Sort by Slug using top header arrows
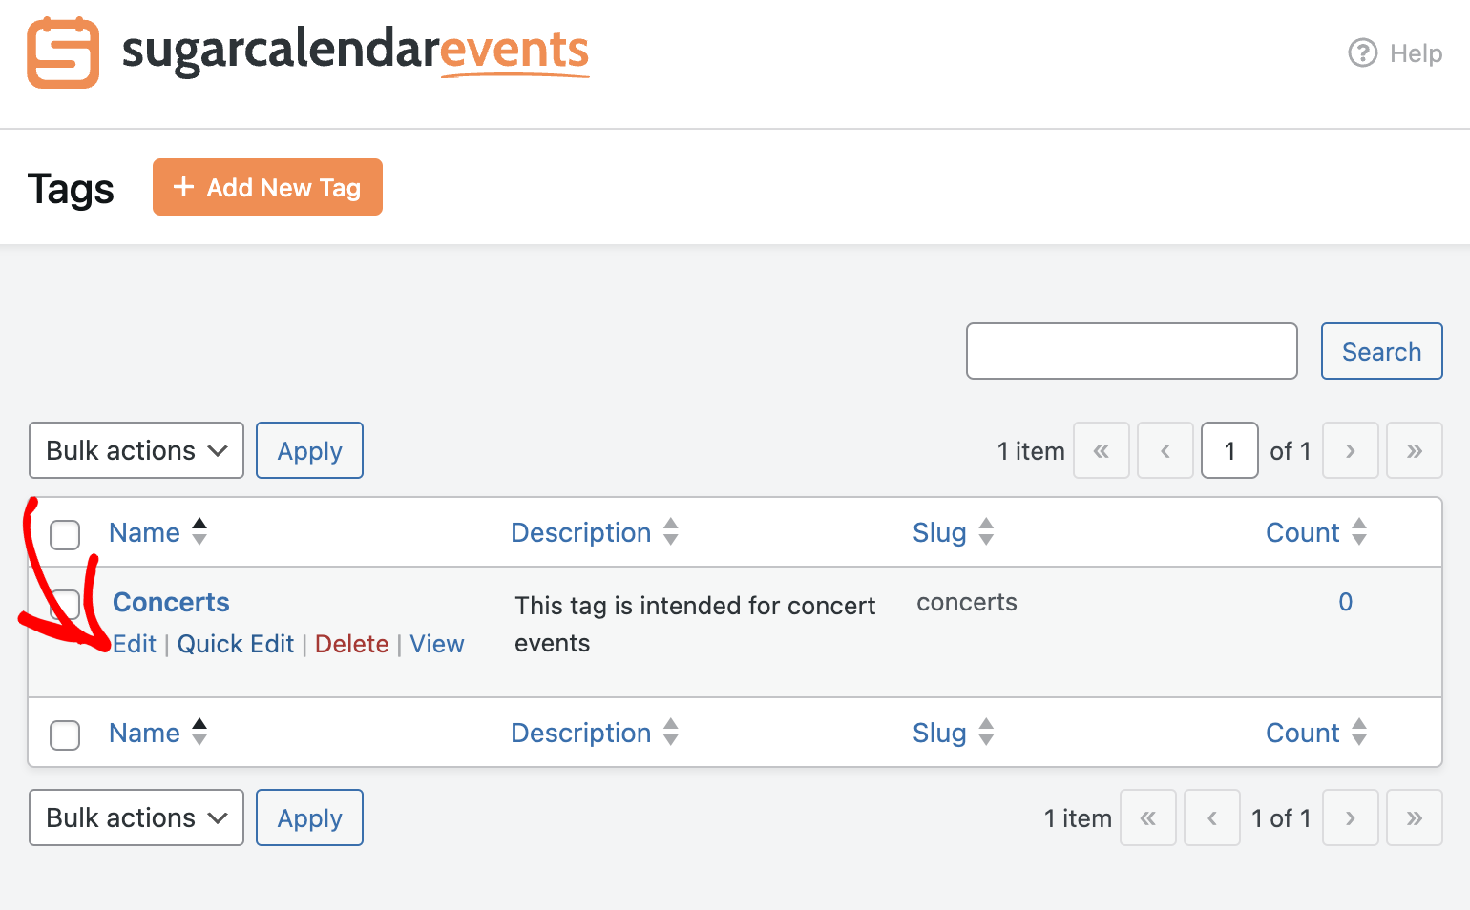This screenshot has height=910, width=1470. (x=986, y=531)
